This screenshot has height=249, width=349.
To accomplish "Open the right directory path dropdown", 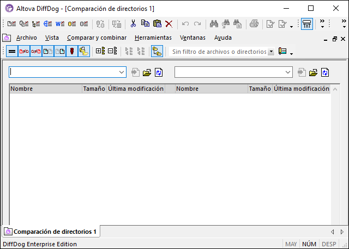I will pyautogui.click(x=288, y=72).
